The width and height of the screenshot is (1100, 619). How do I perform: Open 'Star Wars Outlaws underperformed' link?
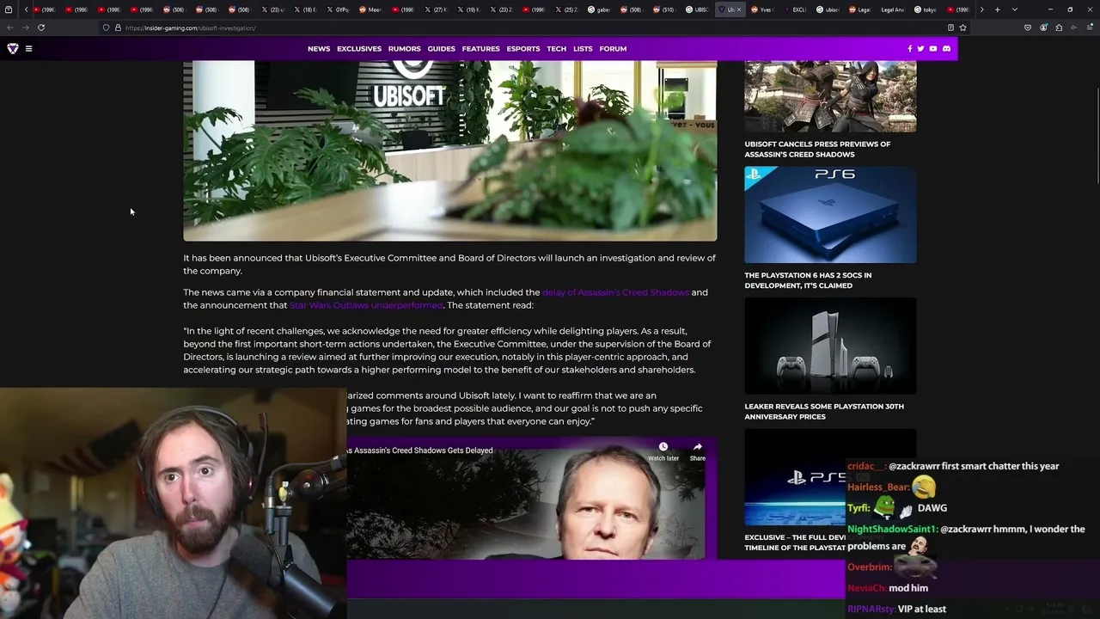(x=366, y=305)
